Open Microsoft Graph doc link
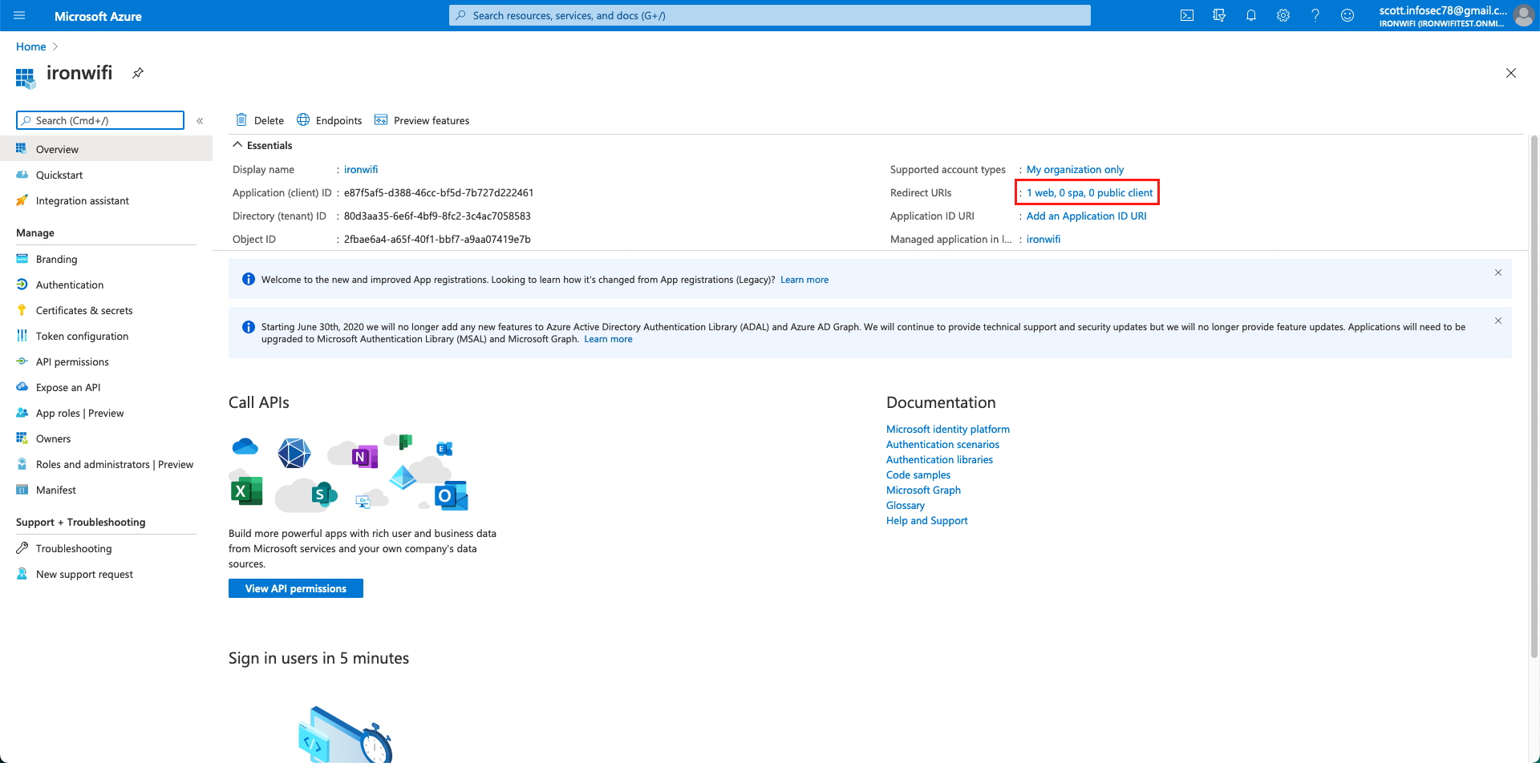Viewport: 1540px width, 763px height. 923,490
